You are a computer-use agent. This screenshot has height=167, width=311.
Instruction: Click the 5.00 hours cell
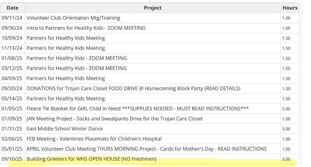[x=286, y=109]
